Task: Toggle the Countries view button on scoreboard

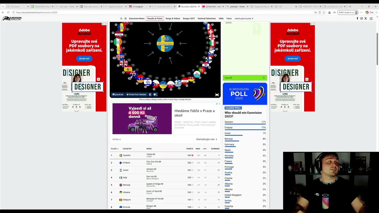Action: [x=118, y=95]
